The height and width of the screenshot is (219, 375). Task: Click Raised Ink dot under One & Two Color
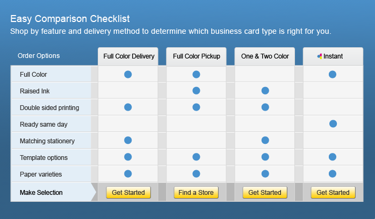click(265, 91)
